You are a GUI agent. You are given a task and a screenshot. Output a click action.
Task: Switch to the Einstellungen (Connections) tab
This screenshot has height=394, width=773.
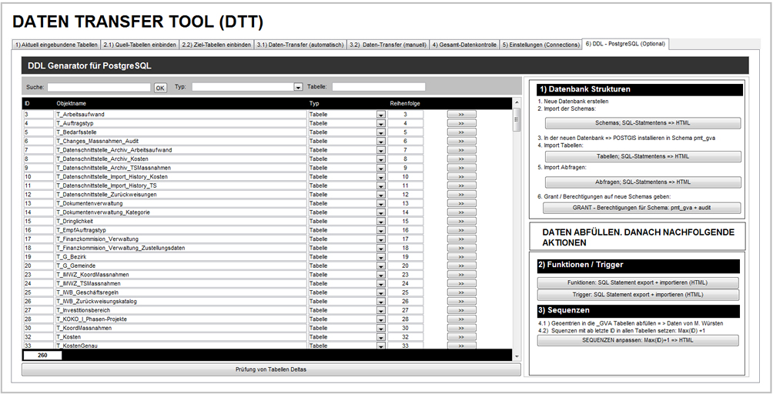(540, 45)
